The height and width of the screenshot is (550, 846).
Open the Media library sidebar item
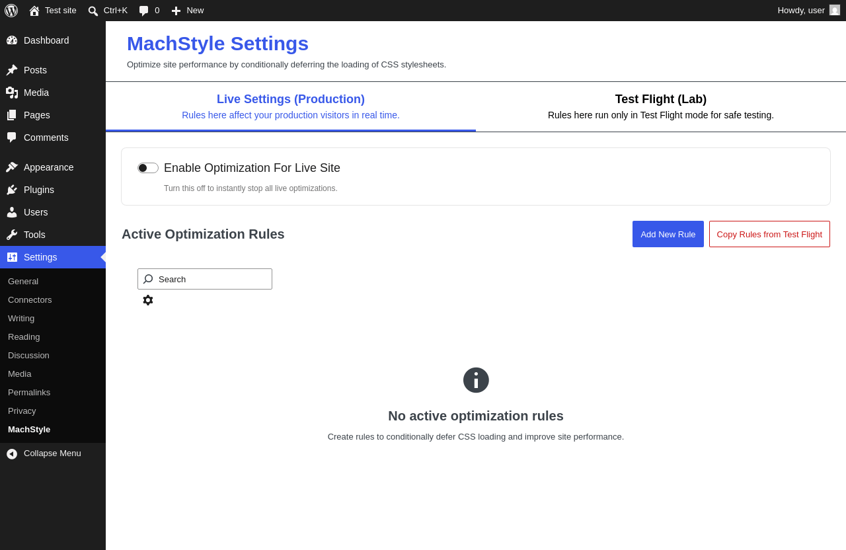coord(53,93)
